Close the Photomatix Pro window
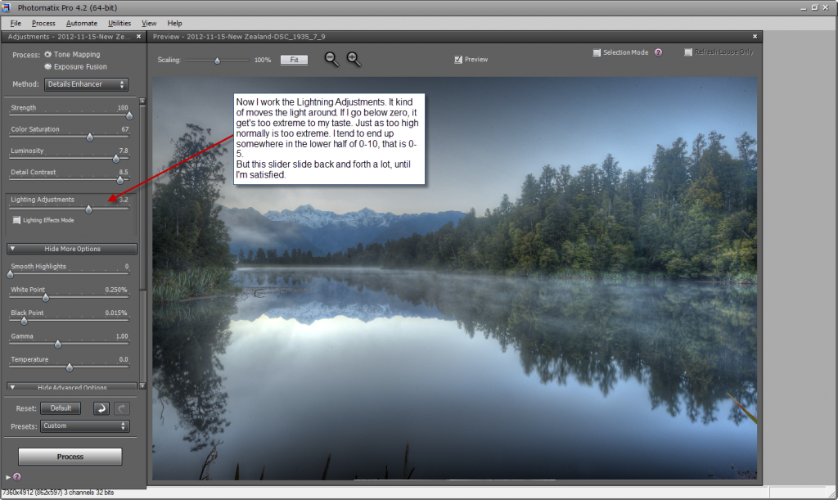 click(x=827, y=7)
